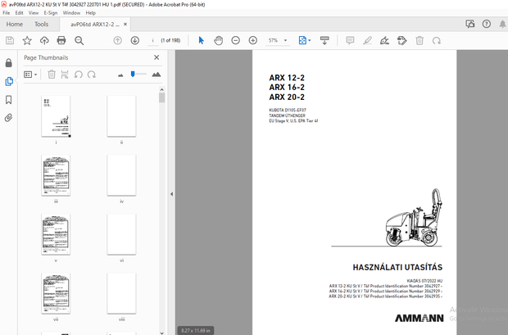
Task: Click thumbnails scrollbar up arrow
Action: click(161, 89)
